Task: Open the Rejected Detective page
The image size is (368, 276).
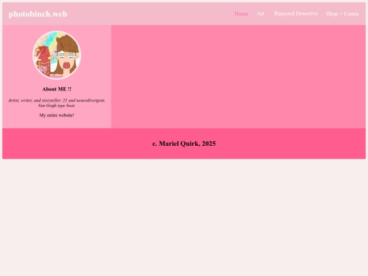Action: (296, 14)
